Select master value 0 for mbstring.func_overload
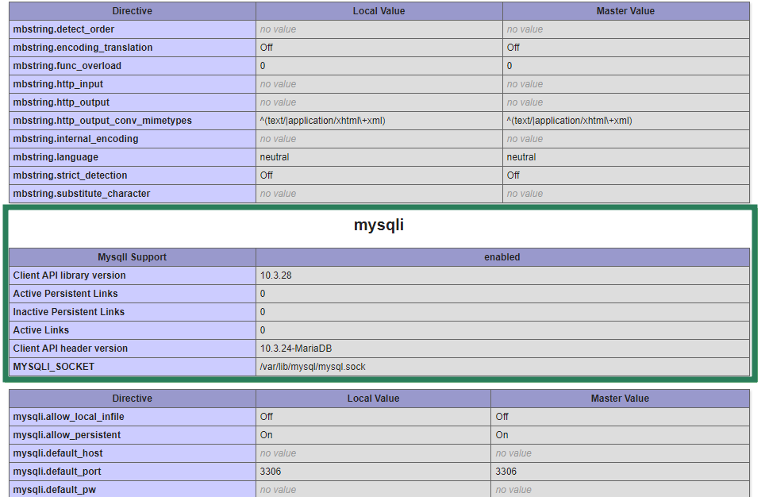The width and height of the screenshot is (769, 497). [x=509, y=66]
